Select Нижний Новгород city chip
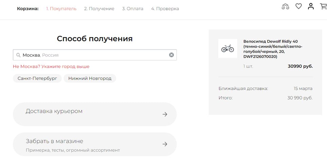Image resolution: width=327 pixels, height=163 pixels. click(90, 78)
